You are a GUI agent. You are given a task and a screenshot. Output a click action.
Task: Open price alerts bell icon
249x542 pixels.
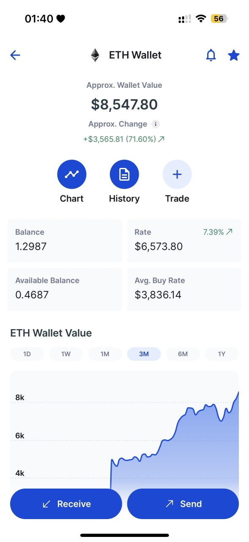point(211,55)
